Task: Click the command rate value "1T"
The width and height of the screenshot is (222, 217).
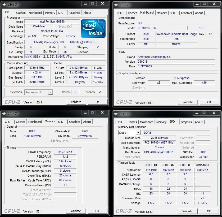Action: click(x=65, y=185)
